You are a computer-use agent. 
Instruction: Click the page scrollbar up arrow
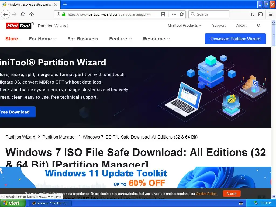tap(274, 22)
